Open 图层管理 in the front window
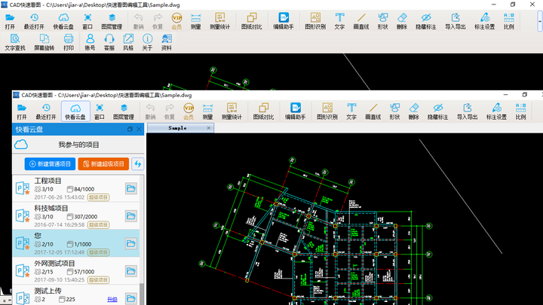Image resolution: width=543 pixels, height=305 pixels. pyautogui.click(x=124, y=111)
